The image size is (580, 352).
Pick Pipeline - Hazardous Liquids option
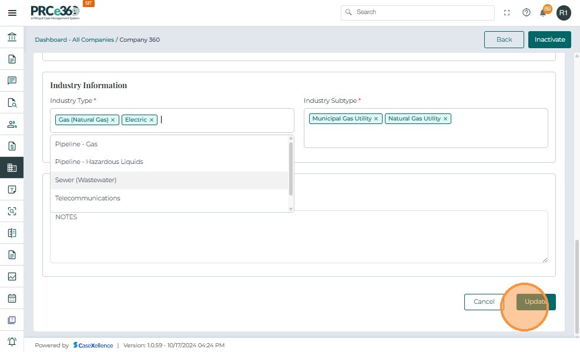[x=99, y=162]
